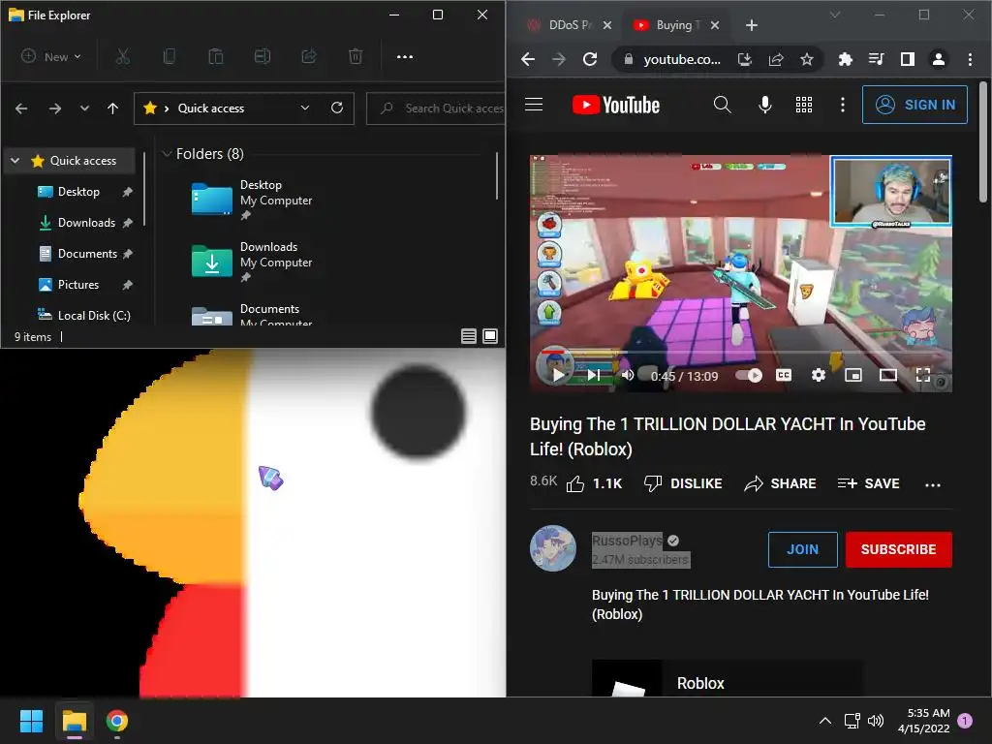Reload the YouTube page in Chrome

pyautogui.click(x=590, y=59)
